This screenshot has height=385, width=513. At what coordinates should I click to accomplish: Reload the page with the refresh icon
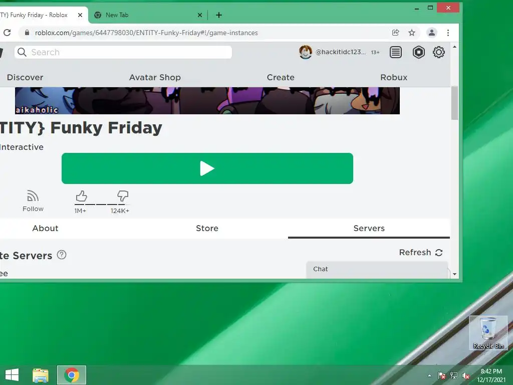(x=7, y=33)
